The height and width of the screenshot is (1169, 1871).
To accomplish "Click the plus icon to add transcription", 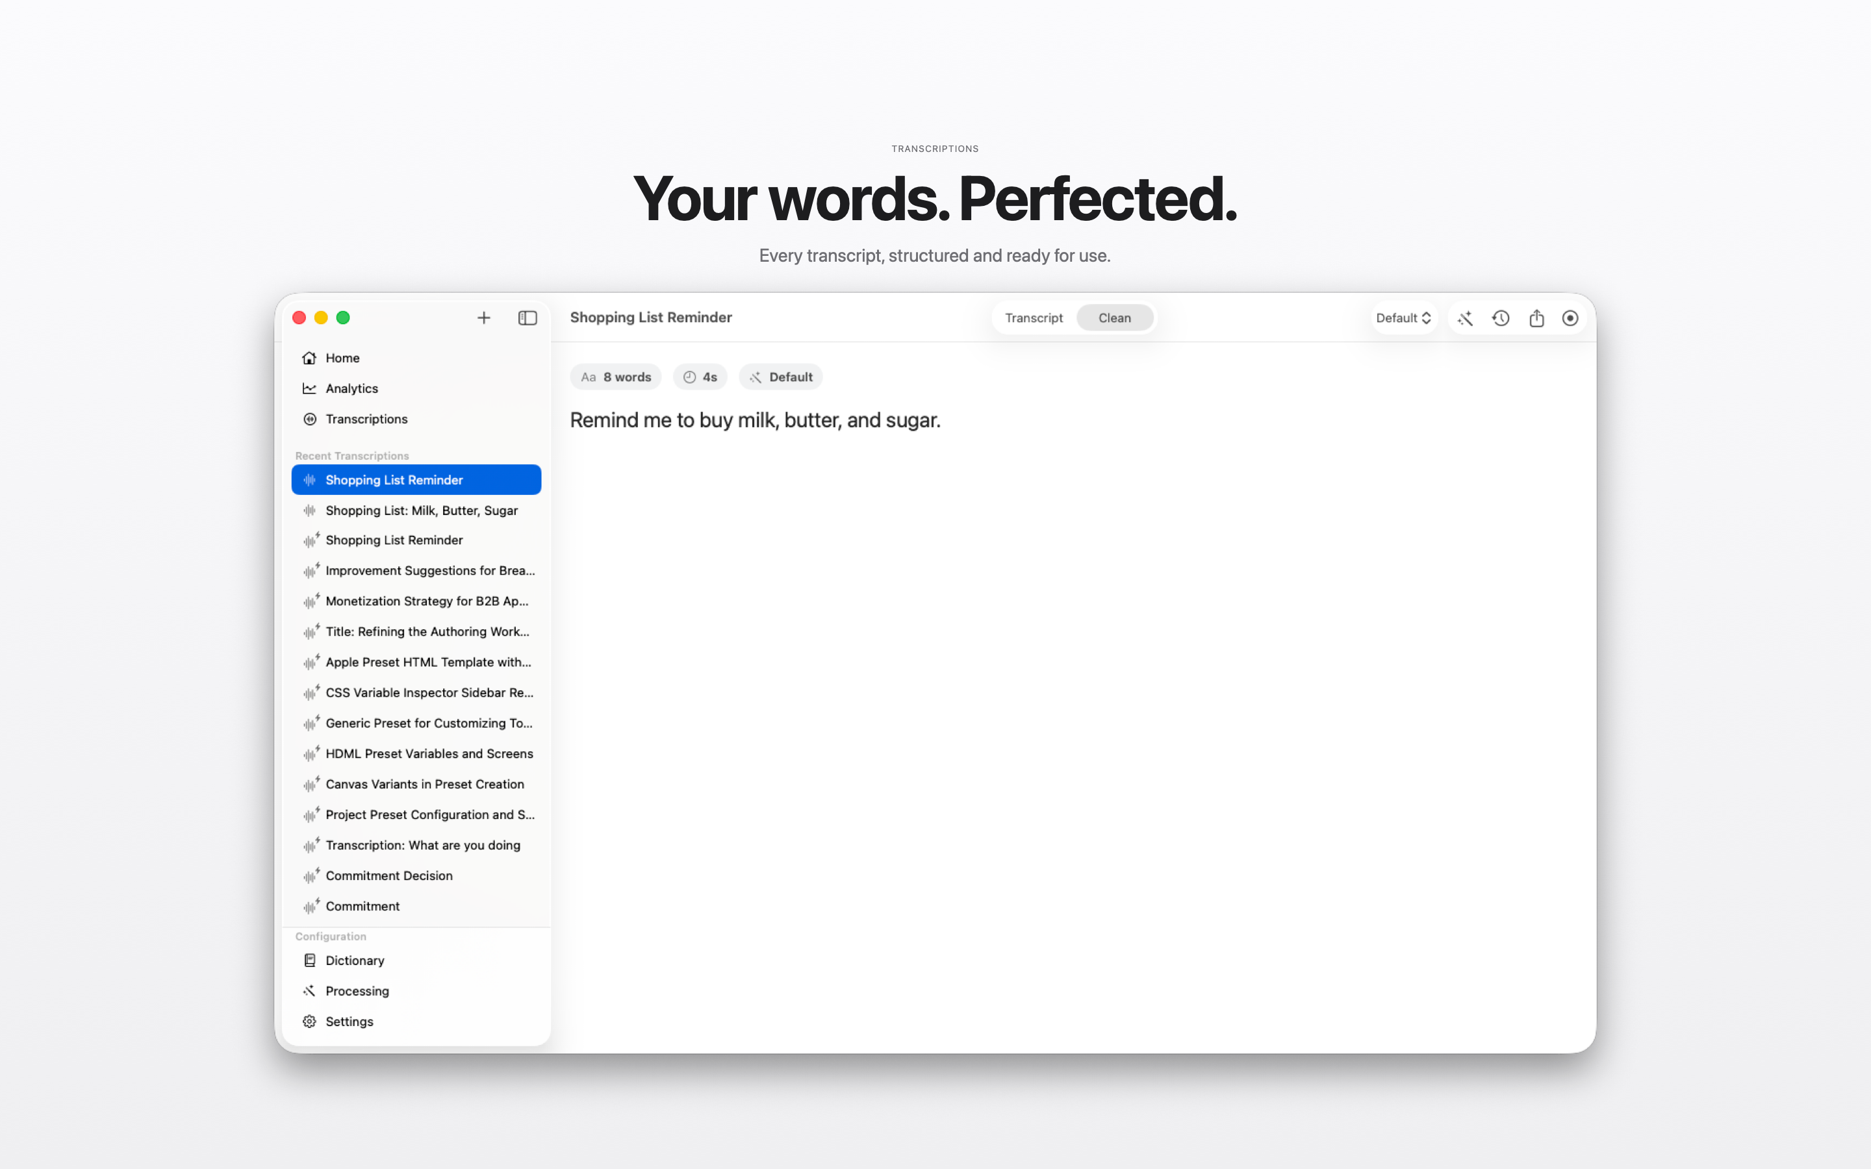I will (483, 318).
